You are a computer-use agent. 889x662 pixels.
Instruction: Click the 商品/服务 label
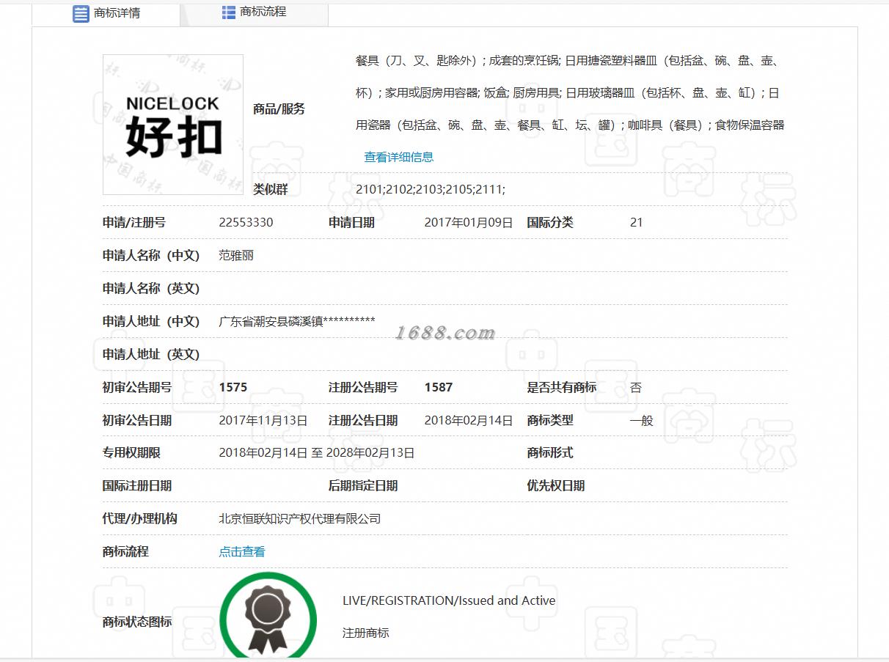(x=279, y=109)
